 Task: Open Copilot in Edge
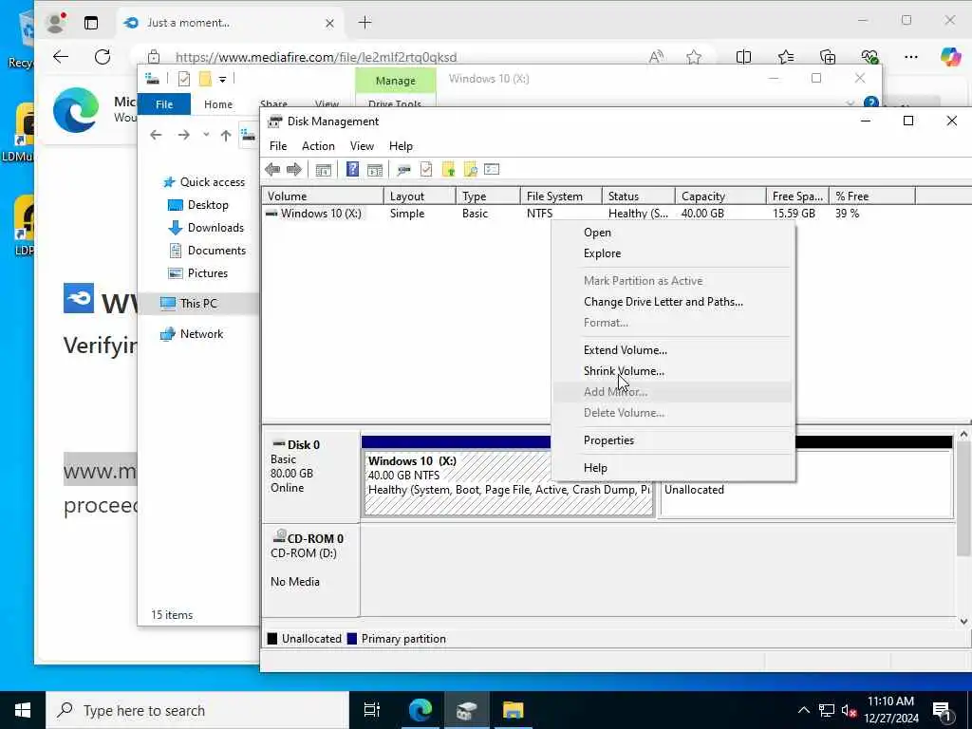(950, 57)
